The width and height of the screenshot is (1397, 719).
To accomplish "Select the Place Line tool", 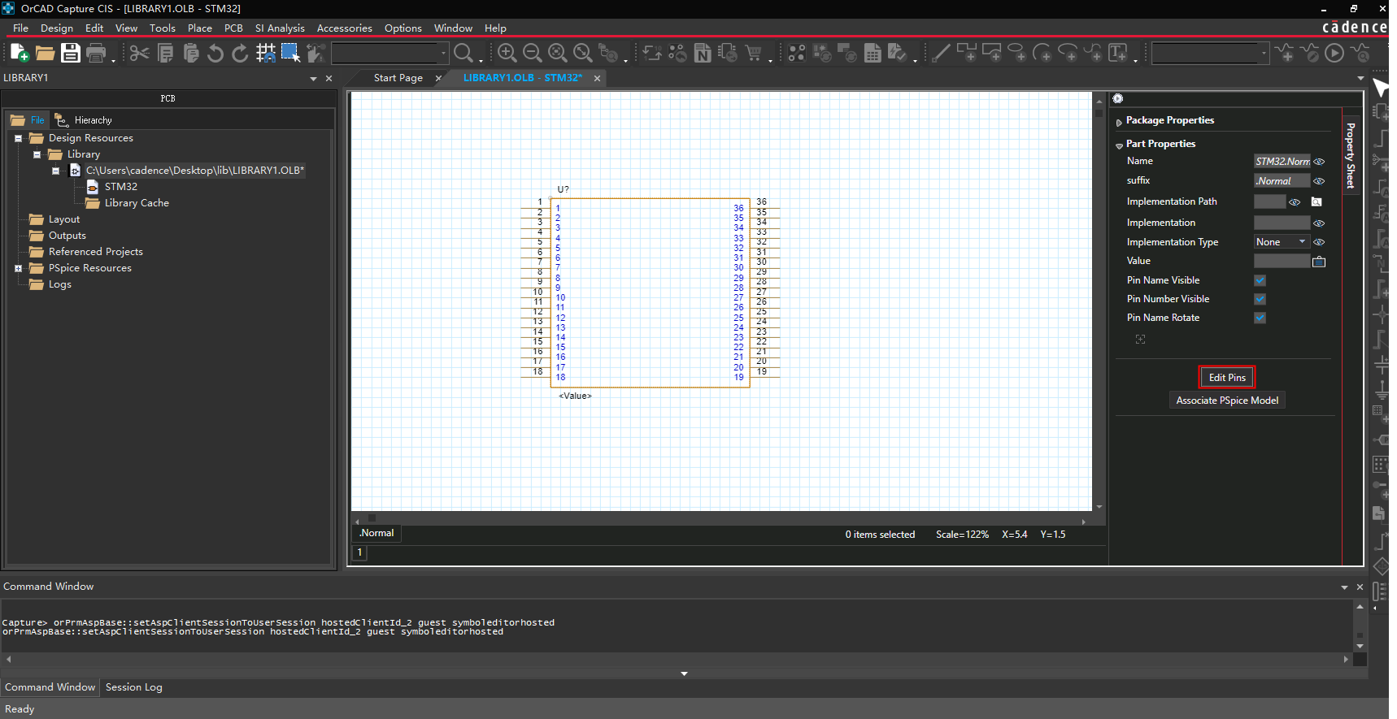I will (x=940, y=53).
